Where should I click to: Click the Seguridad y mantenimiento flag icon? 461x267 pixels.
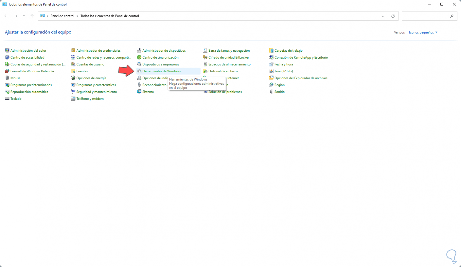click(73, 92)
